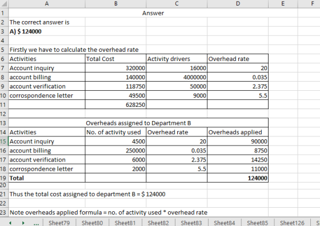Click the 'Total Cost' header cell
Viewport: 320px width, 226px height.
pos(115,59)
